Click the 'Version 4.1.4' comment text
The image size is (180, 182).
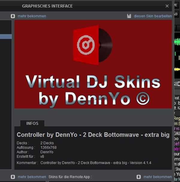click(140, 163)
